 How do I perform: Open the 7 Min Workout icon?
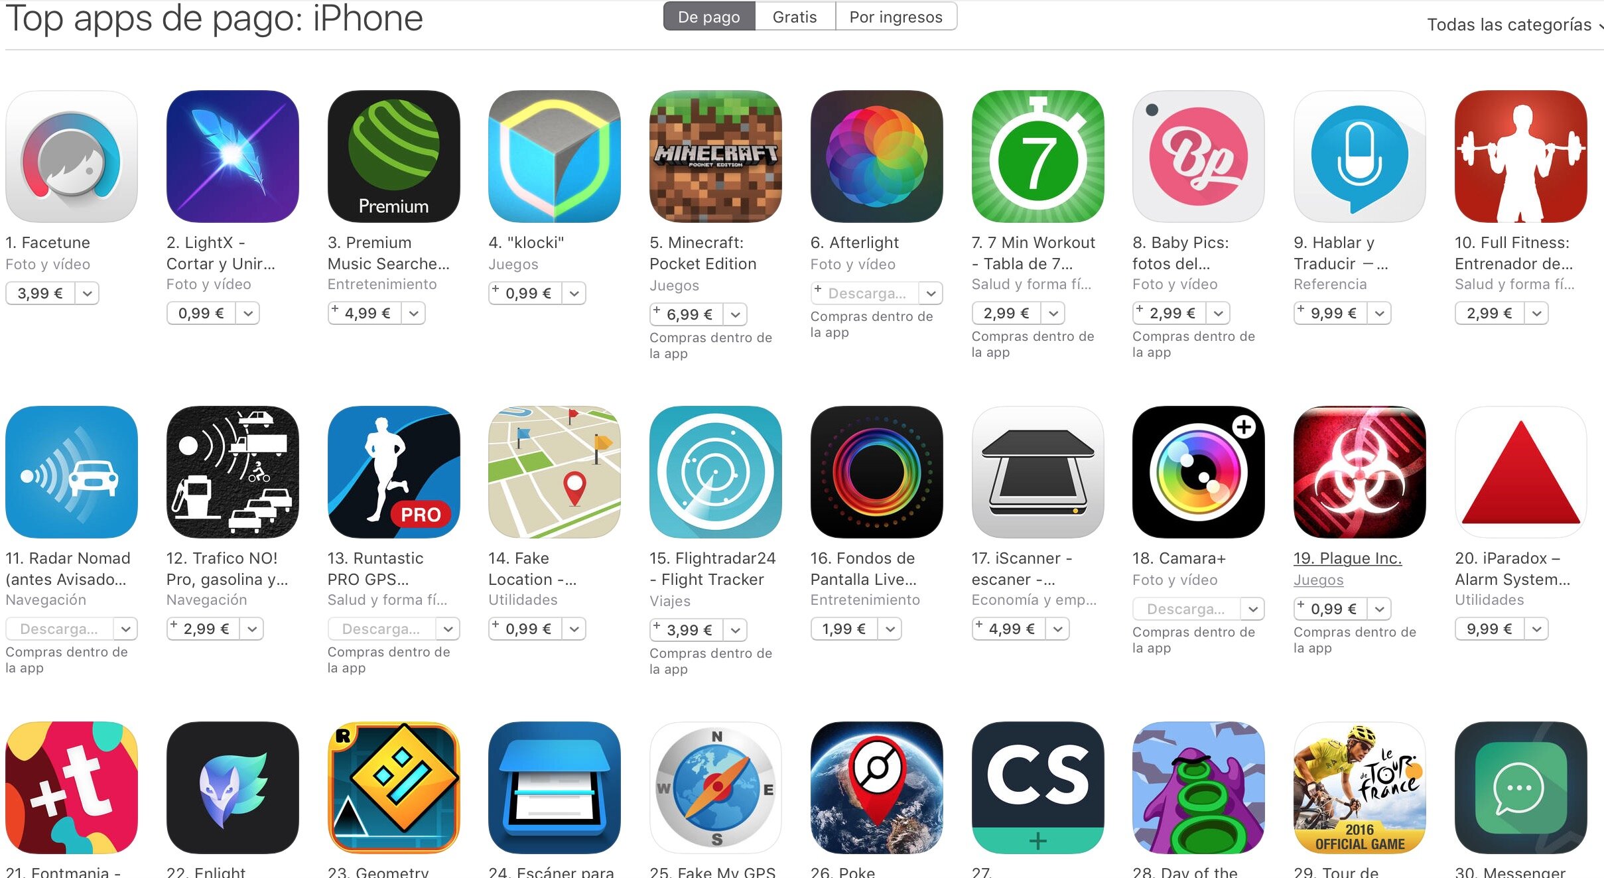[x=1038, y=157]
